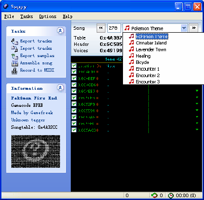Click the Table address value 0x4A987

(x=111, y=38)
